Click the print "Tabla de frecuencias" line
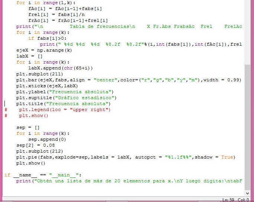 tap(129, 27)
